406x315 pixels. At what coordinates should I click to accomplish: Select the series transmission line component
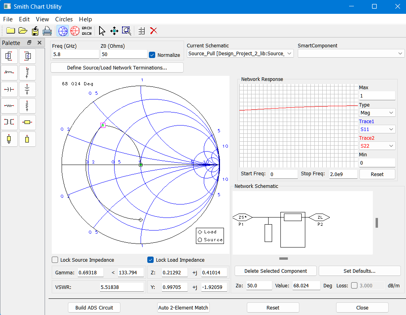(x=27, y=122)
